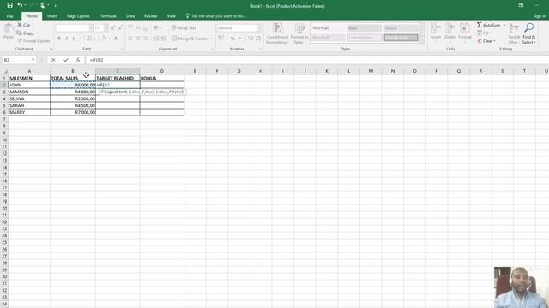Toggle Wrap Text
The image size is (549, 308).
point(184,27)
